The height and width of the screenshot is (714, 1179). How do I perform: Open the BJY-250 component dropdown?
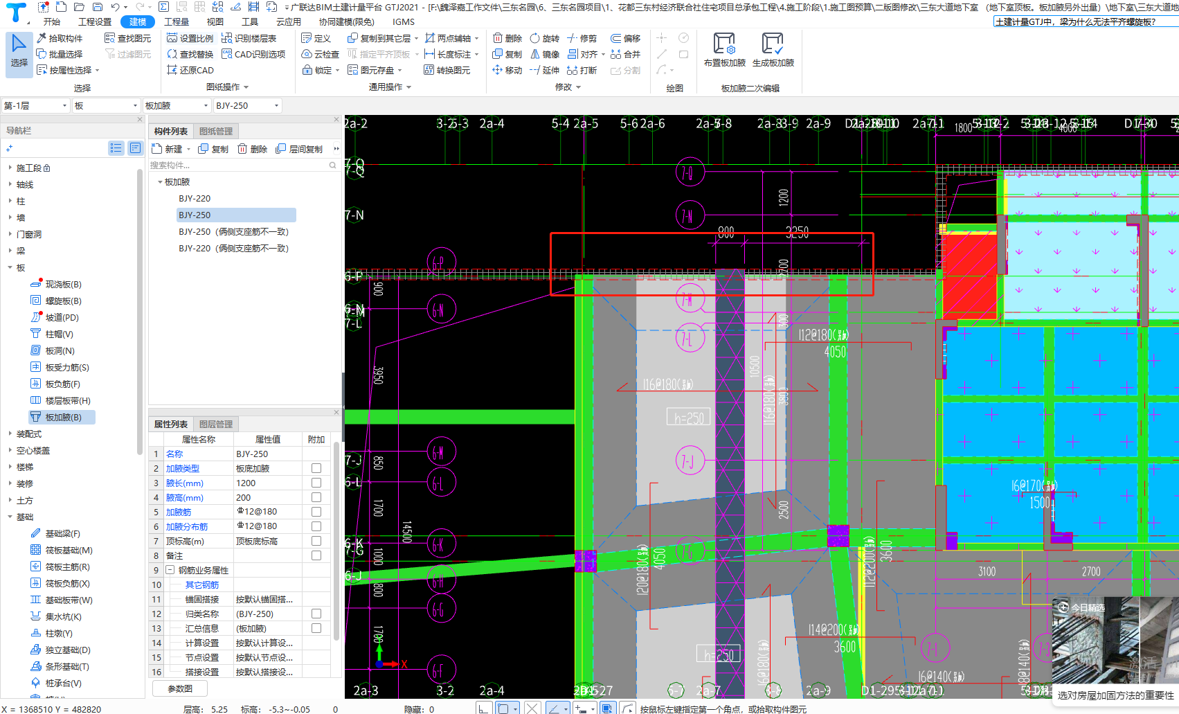coord(247,105)
